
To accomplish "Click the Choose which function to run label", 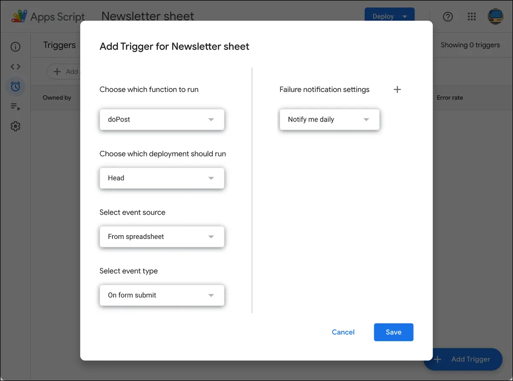I will point(149,89).
